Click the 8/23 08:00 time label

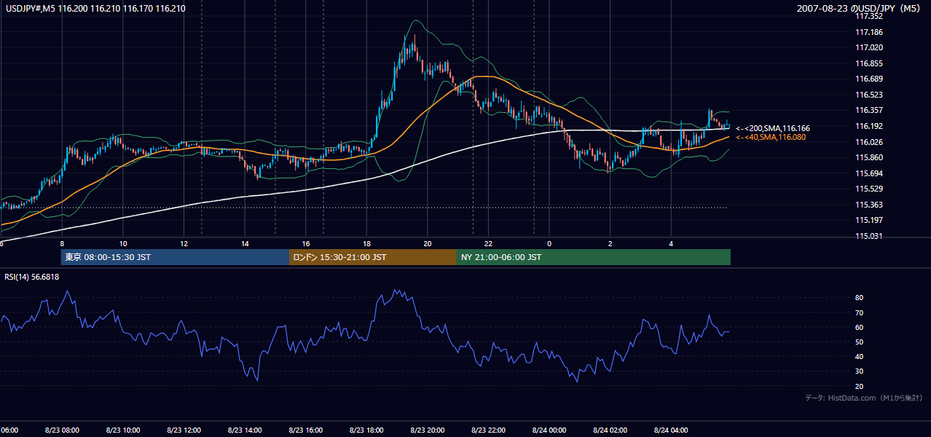(x=62, y=430)
